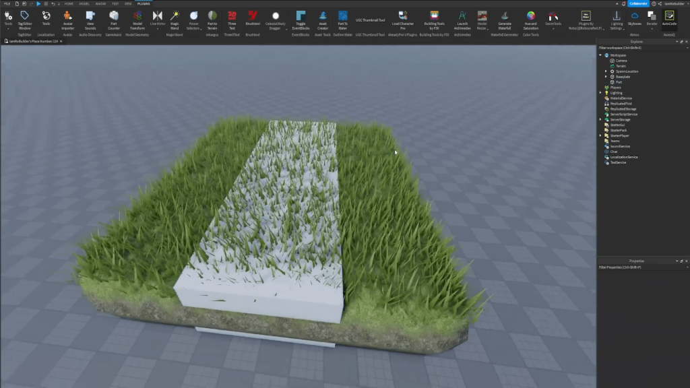690x388 pixels.
Task: Open the Generate Waterfall plugin
Action: point(504,20)
